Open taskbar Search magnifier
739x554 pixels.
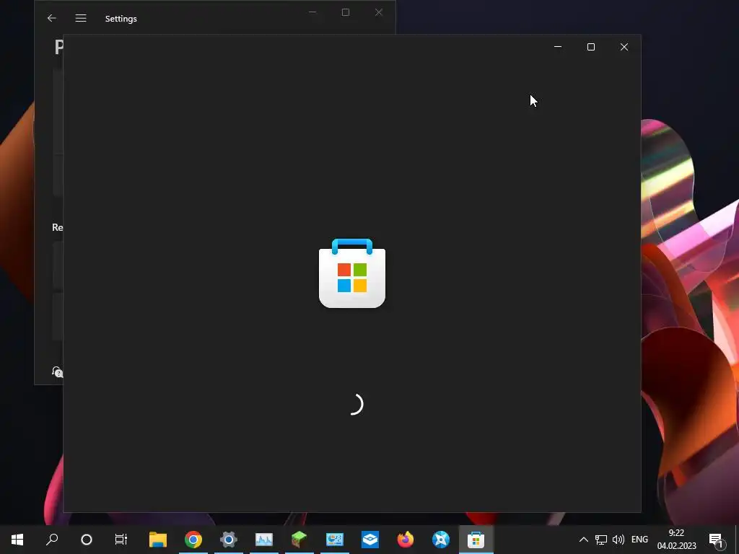(x=52, y=540)
